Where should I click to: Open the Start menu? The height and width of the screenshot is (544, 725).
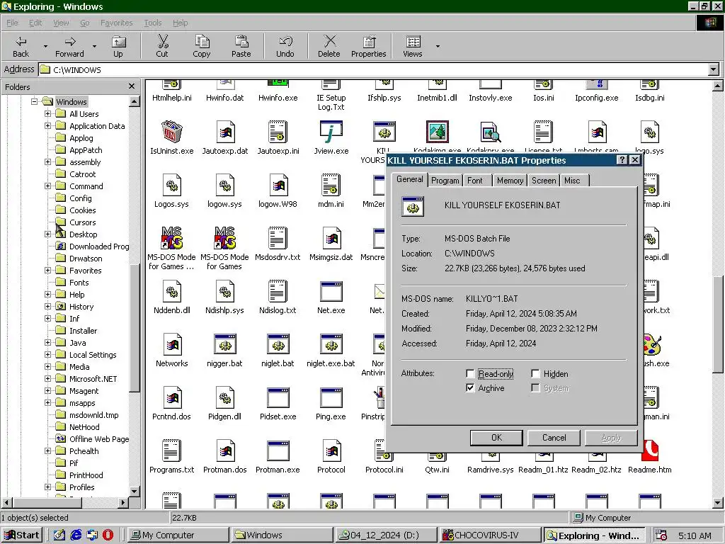coord(22,535)
